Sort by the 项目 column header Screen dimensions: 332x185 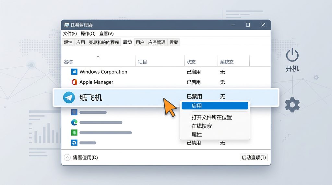coord(142,62)
